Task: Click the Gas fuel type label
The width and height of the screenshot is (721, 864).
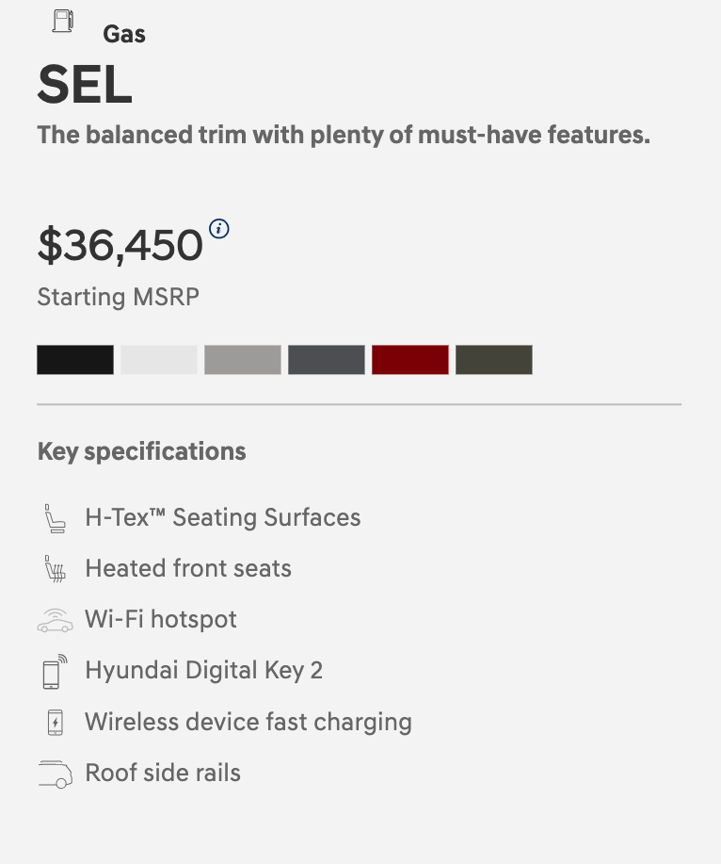Action: pyautogui.click(x=124, y=35)
